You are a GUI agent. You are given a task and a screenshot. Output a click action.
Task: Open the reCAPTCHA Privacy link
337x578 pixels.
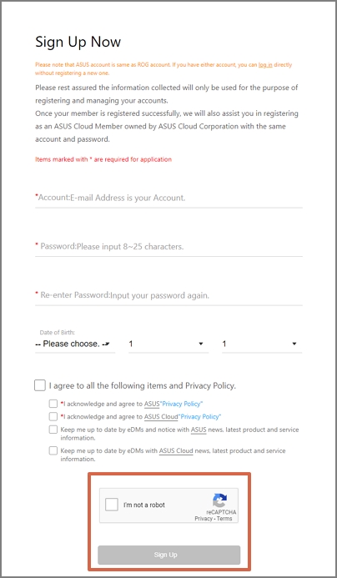click(x=204, y=518)
